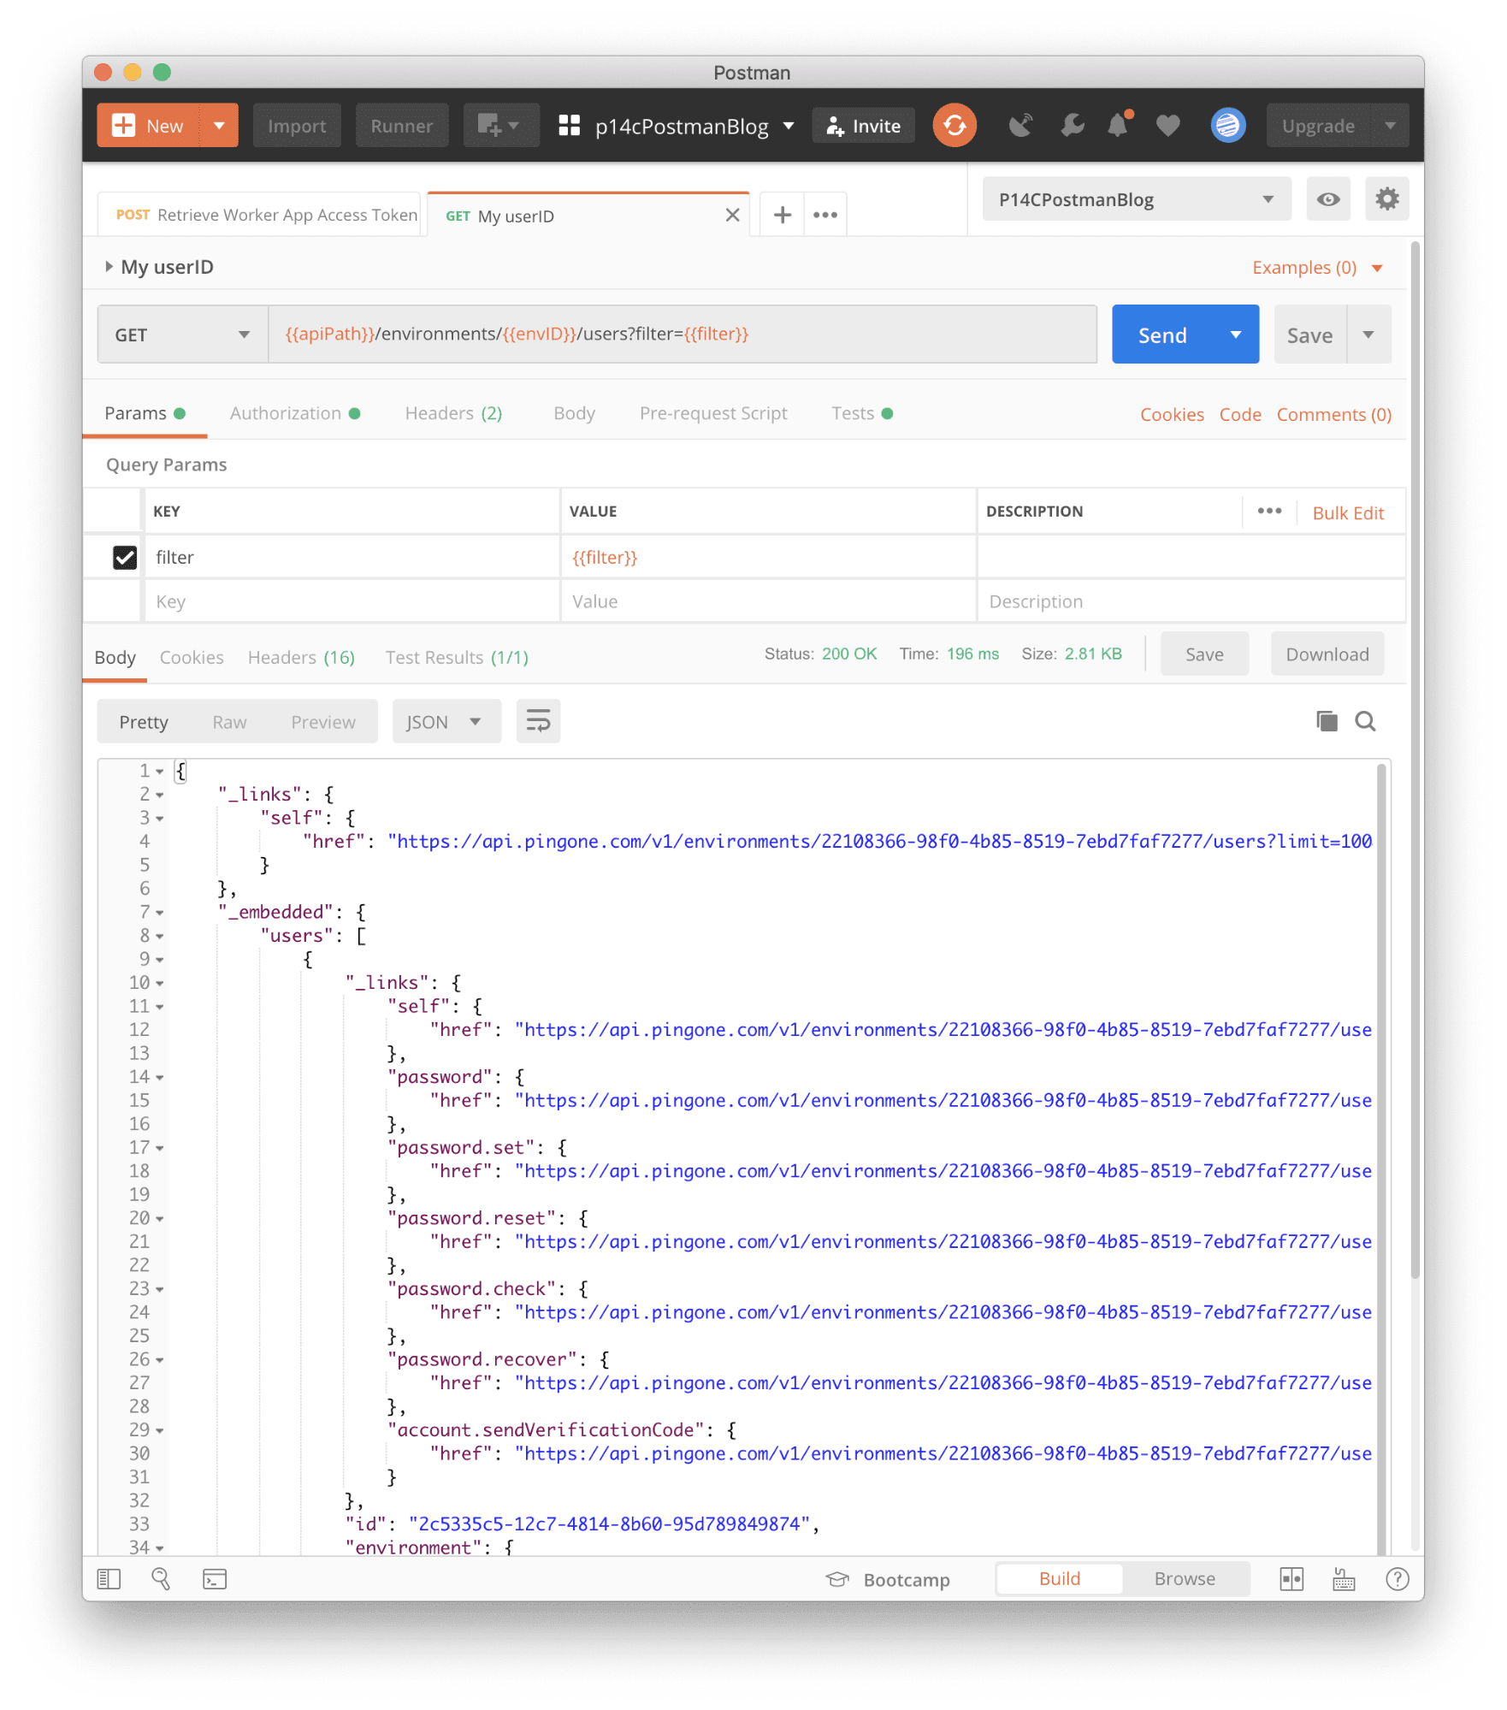Open environment quick look eye

(x=1327, y=199)
